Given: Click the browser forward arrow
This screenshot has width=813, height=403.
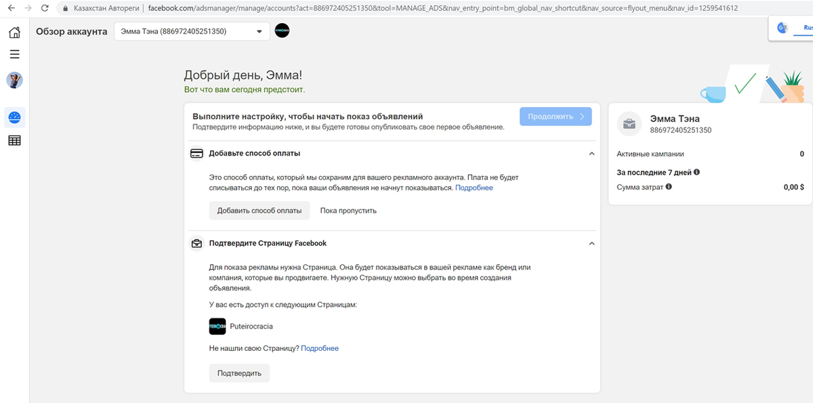Looking at the screenshot, I should [x=28, y=8].
